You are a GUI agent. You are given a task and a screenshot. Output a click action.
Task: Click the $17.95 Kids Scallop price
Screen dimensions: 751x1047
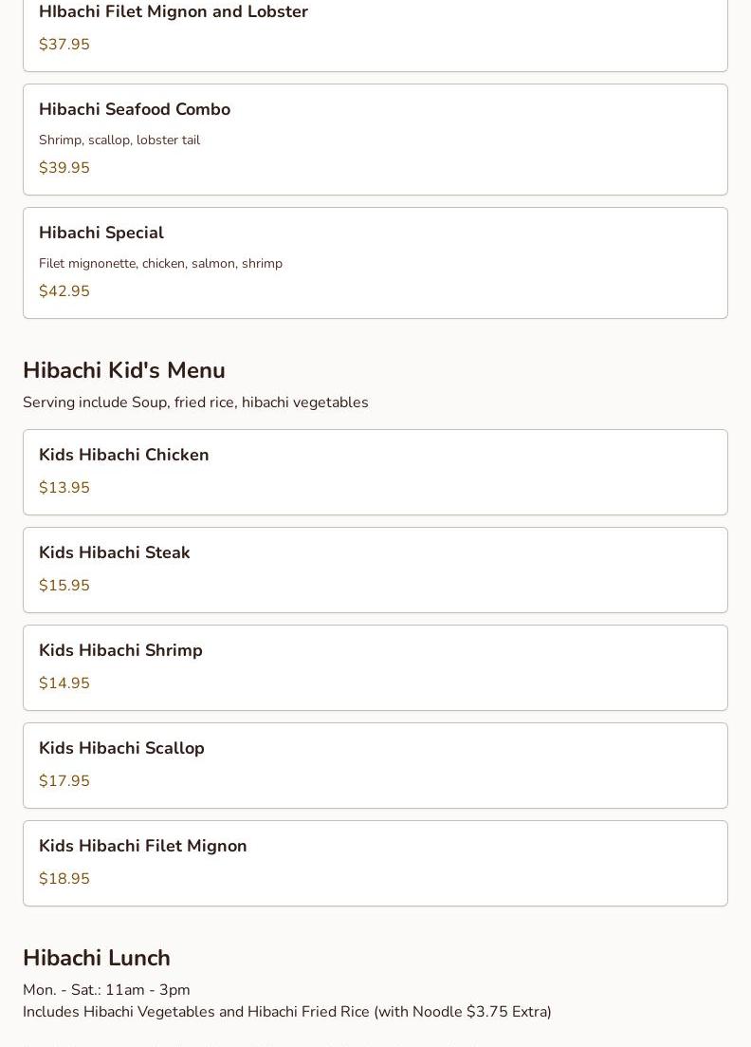pyautogui.click(x=64, y=781)
